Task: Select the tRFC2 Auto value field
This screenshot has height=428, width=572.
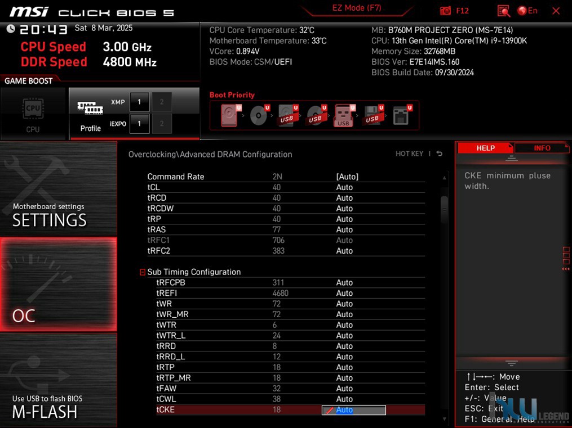Action: click(344, 251)
